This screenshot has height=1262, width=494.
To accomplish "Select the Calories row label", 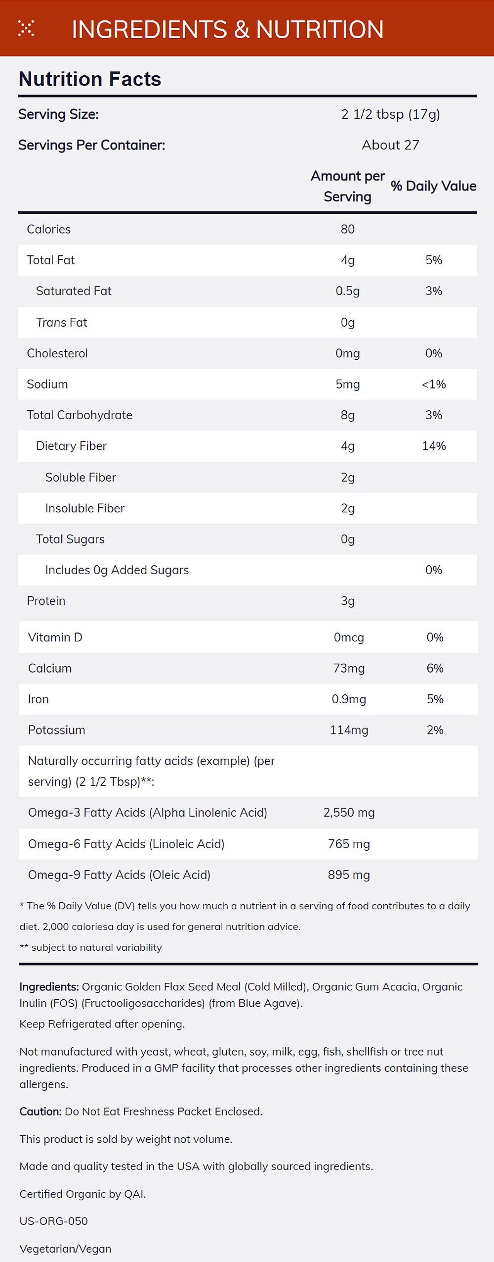I will 48,229.
